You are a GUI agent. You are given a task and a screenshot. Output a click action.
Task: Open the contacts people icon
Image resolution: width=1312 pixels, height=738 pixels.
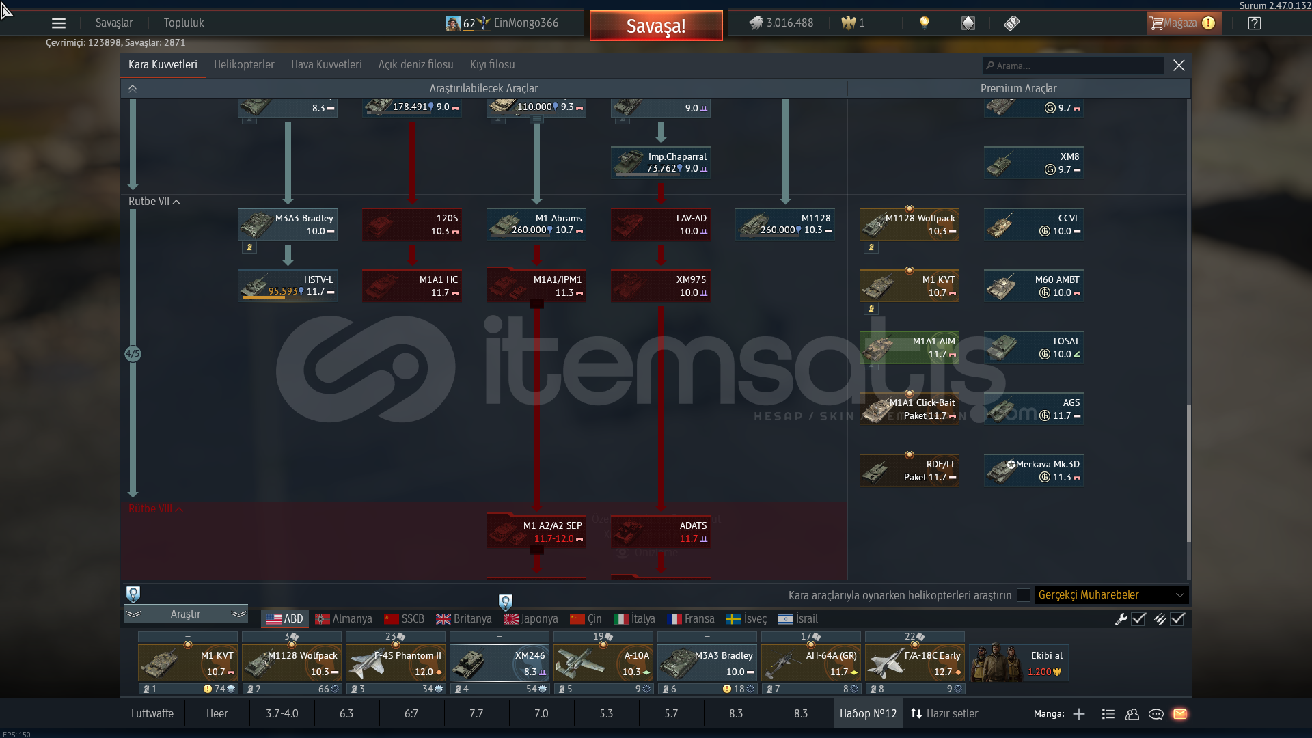click(x=1132, y=714)
